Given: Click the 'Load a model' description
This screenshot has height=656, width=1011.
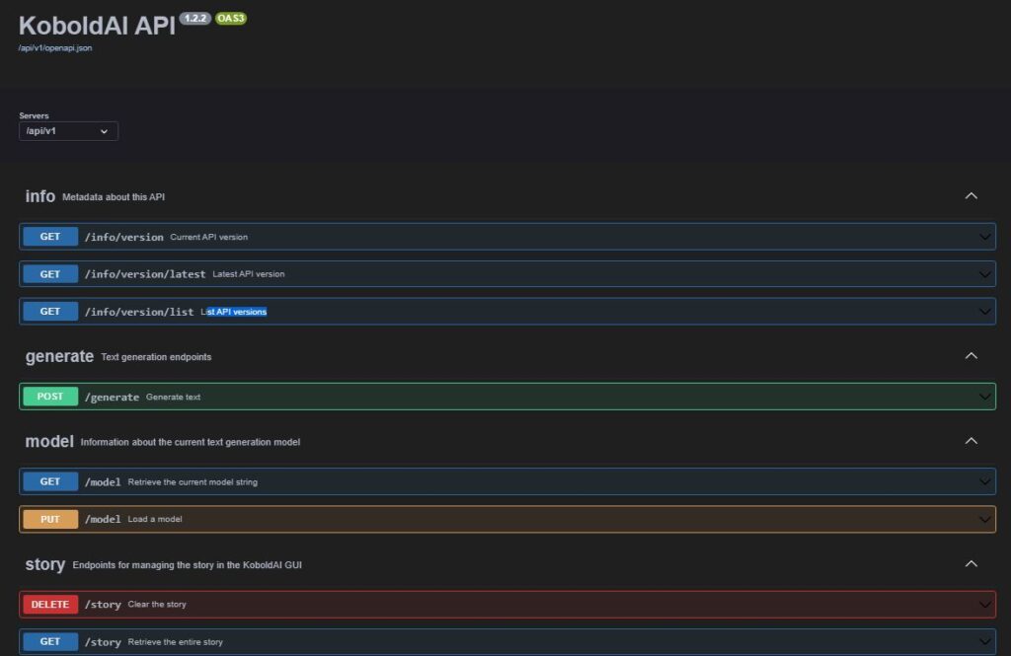Looking at the screenshot, I should (155, 520).
